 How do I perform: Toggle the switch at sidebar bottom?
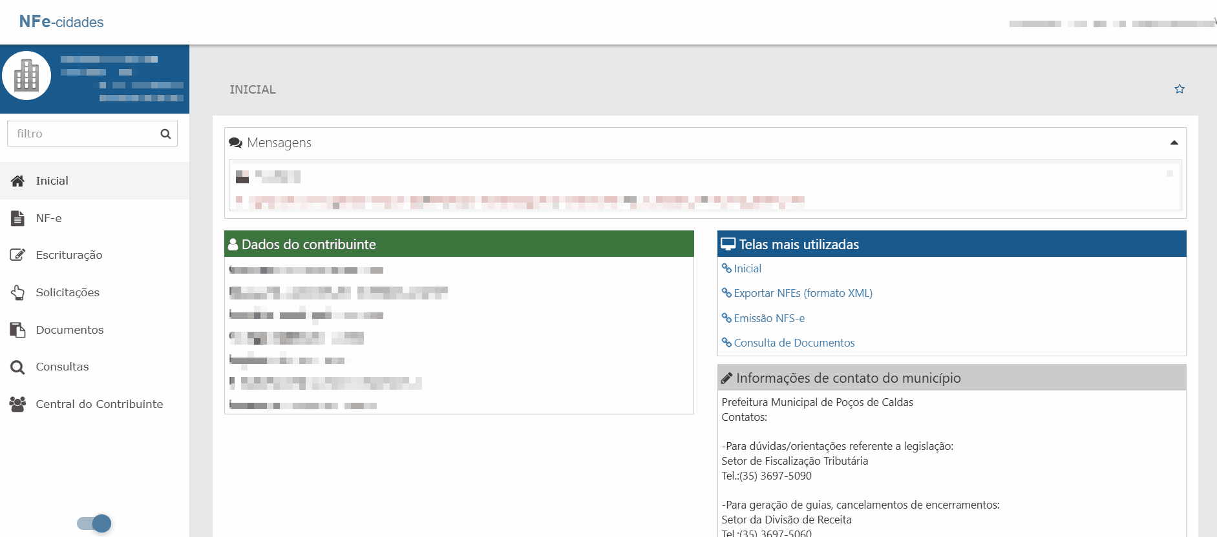[94, 523]
